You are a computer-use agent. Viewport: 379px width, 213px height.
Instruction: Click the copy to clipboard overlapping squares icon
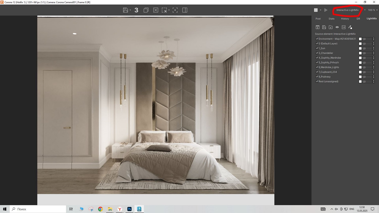(146, 10)
